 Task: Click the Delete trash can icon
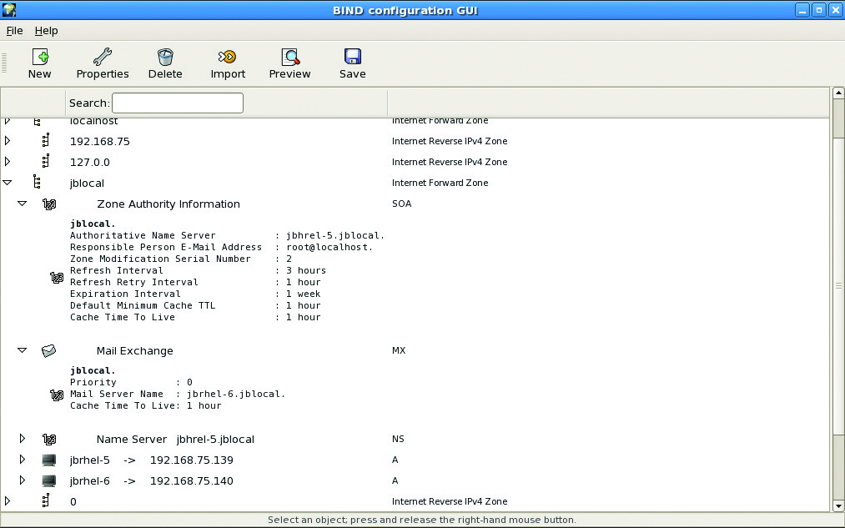165,58
